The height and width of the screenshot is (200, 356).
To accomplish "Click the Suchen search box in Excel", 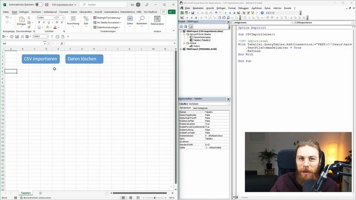I will 103,4.
